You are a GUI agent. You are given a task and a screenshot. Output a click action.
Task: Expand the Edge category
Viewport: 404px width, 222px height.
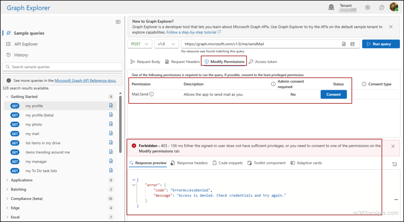[x=7, y=207]
